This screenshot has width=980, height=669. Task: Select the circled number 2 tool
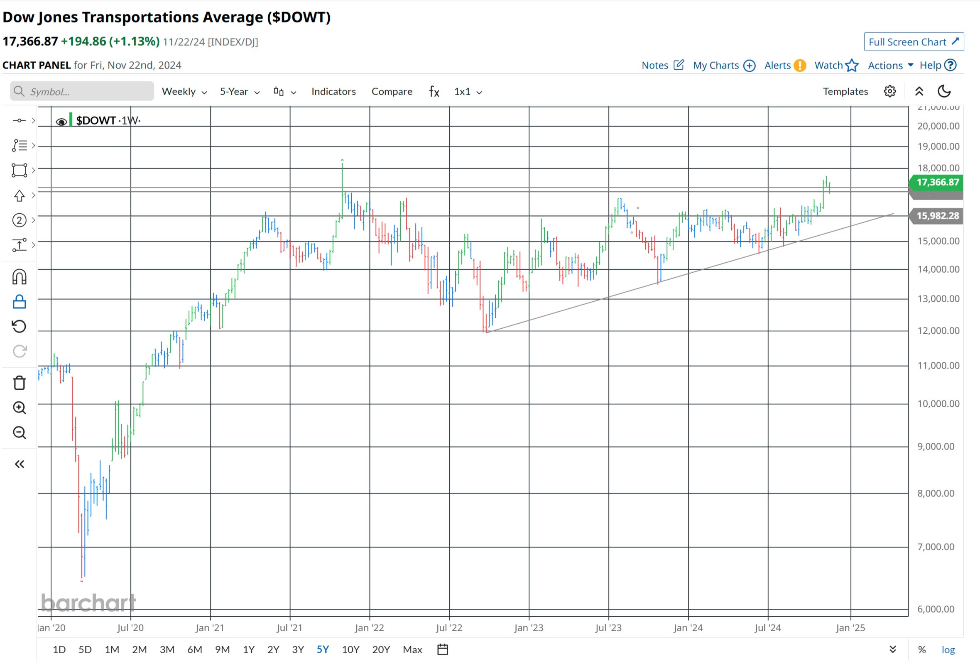(20, 220)
